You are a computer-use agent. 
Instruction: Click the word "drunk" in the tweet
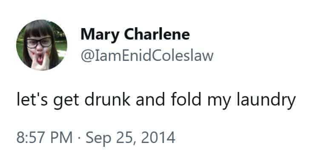(107, 99)
